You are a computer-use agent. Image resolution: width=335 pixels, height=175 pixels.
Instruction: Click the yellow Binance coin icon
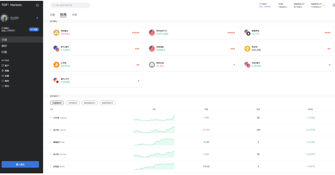(247, 48)
